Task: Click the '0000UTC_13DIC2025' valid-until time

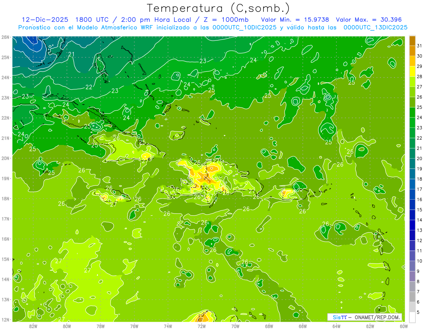Action: point(375,27)
